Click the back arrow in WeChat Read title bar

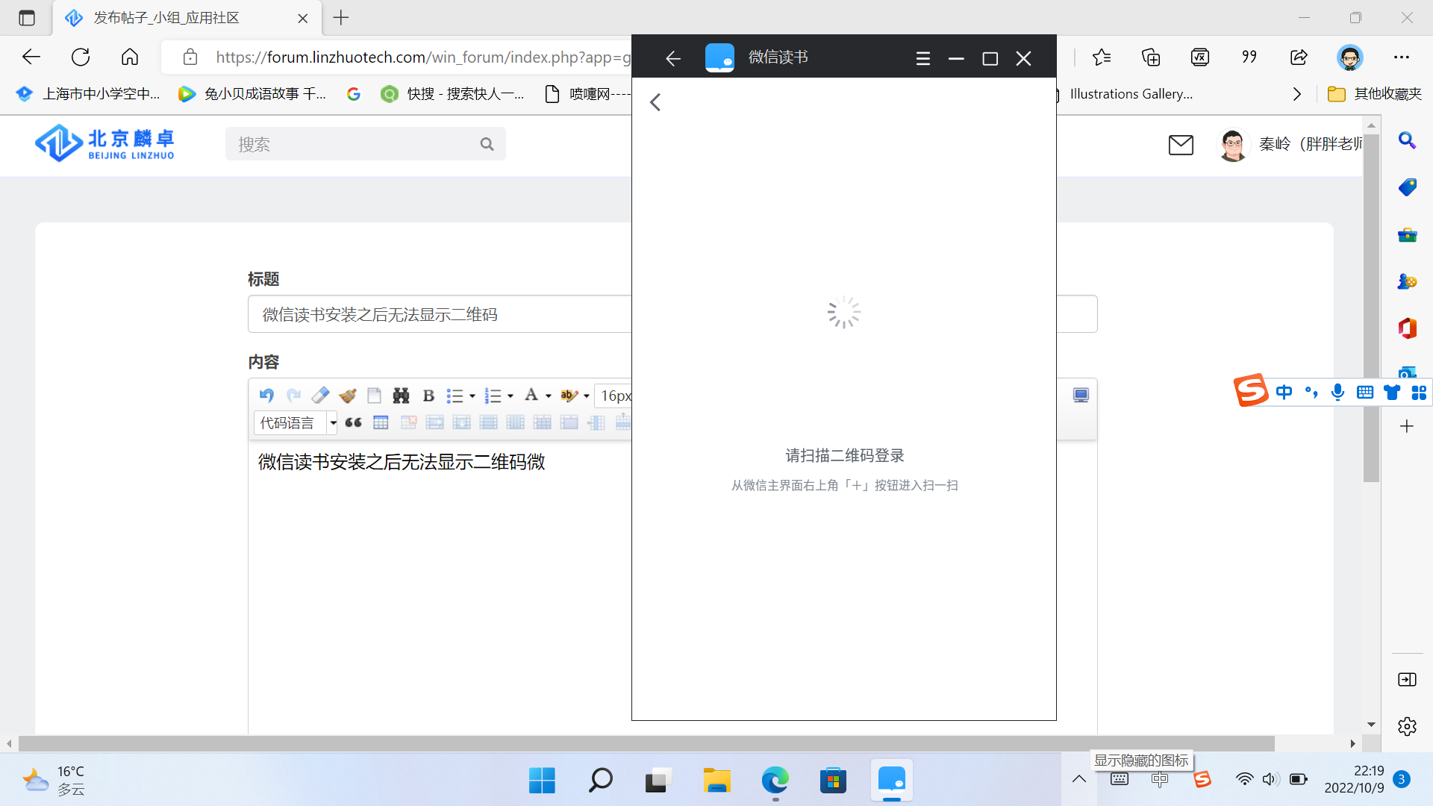click(673, 58)
